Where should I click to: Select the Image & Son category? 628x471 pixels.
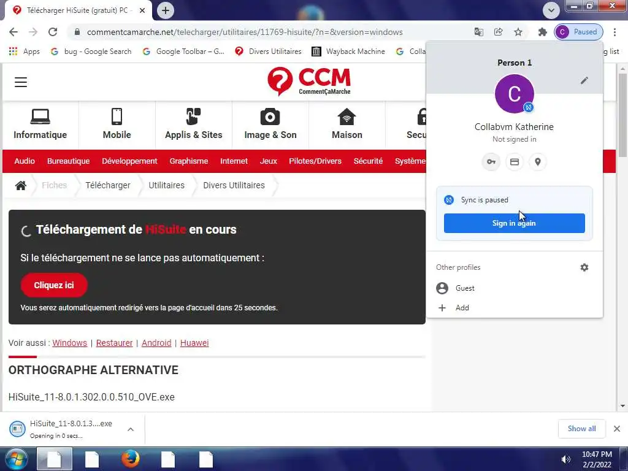click(x=270, y=124)
